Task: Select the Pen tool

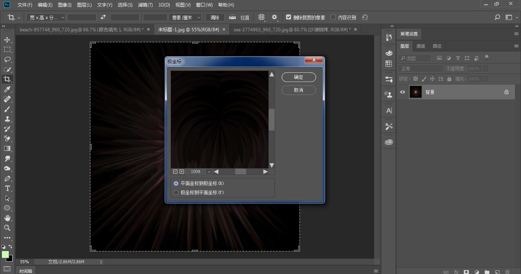Action: (7, 178)
